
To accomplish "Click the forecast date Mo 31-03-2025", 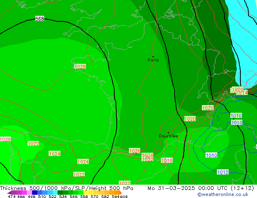I will (171, 188).
